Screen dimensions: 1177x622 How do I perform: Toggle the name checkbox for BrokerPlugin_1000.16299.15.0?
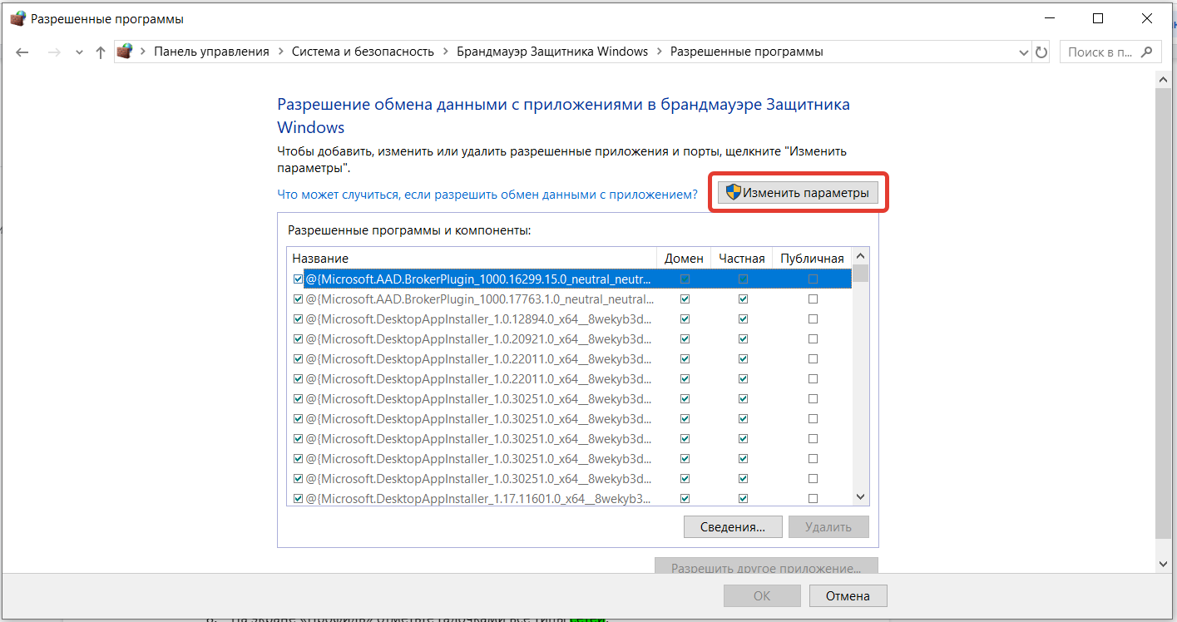(298, 279)
